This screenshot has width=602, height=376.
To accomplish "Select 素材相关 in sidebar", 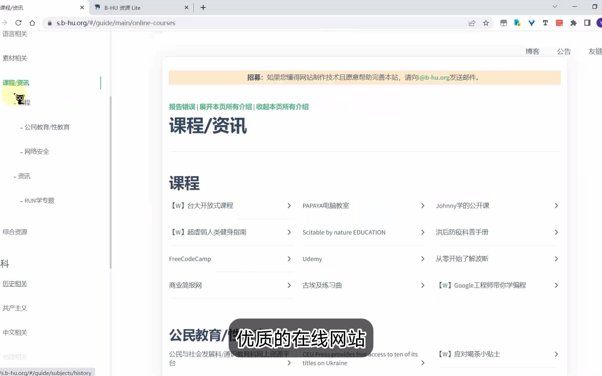I will coord(15,58).
